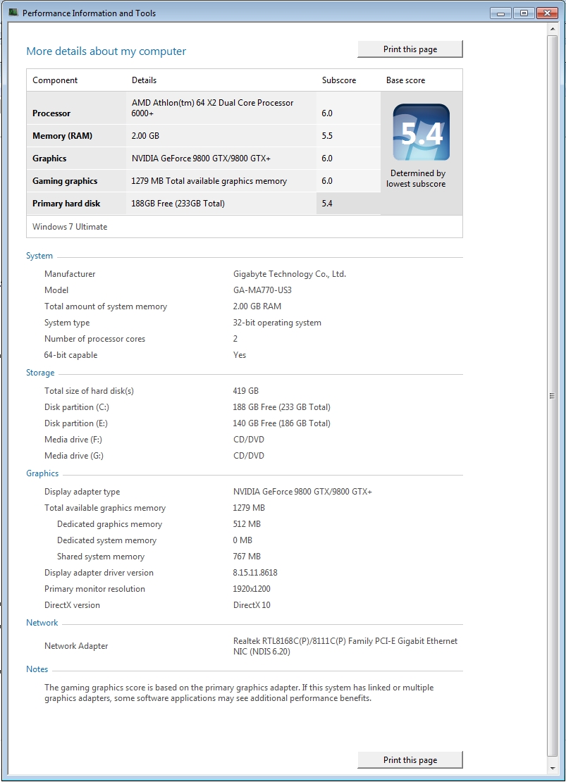Click the vertical scrollbar thumb
This screenshot has width=566, height=782.
[x=552, y=396]
